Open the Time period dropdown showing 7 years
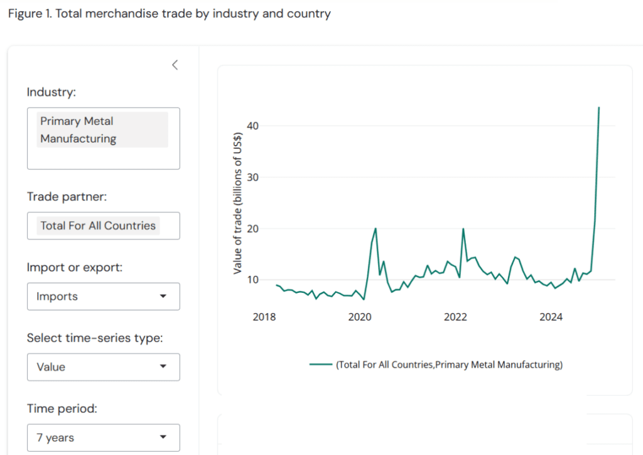The width and height of the screenshot is (643, 455). pyautogui.click(x=103, y=437)
